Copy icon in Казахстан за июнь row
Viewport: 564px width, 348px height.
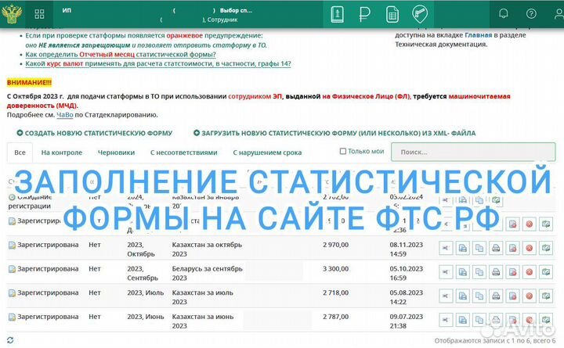[479, 320]
